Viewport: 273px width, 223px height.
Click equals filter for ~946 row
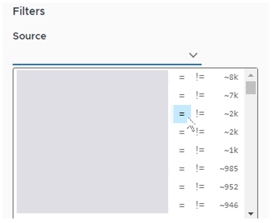point(182,205)
